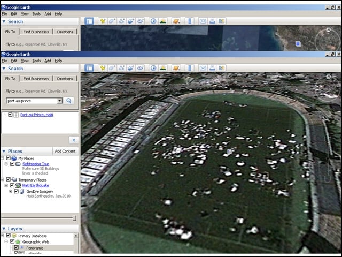The height and width of the screenshot is (257, 342).
Task: Add polygon tool in back window toolbar
Action: pos(112,21)
